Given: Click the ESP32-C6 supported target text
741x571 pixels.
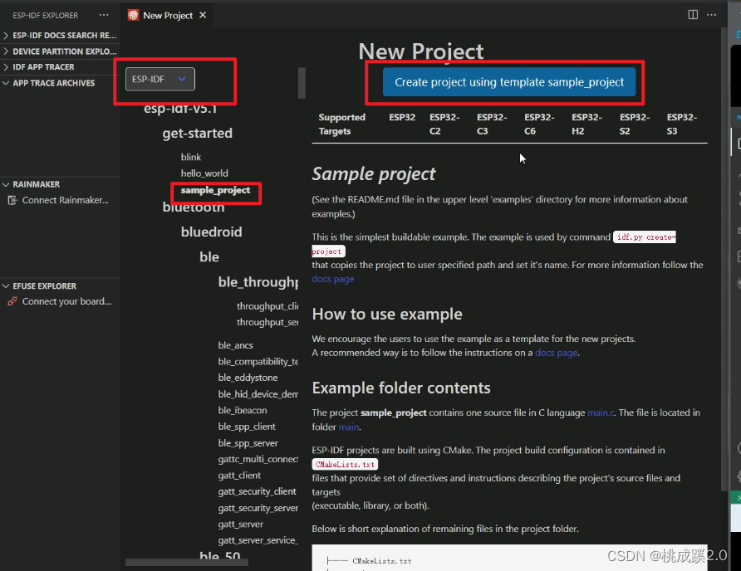Looking at the screenshot, I should coord(539,124).
